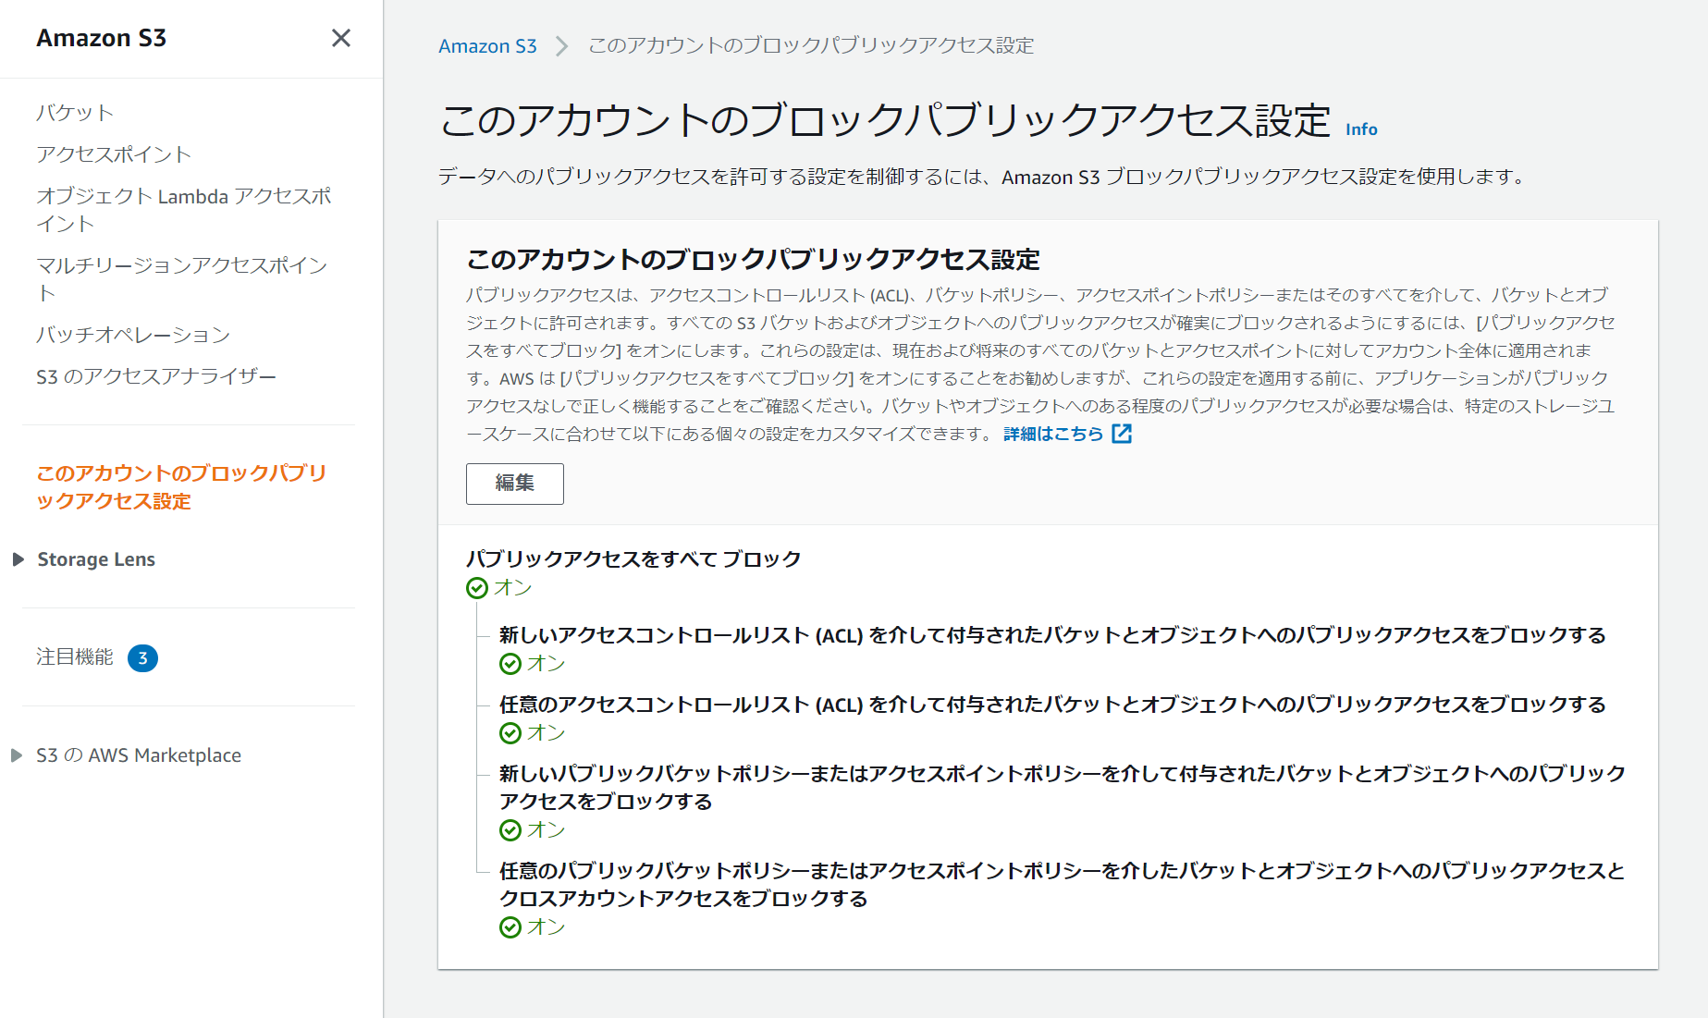The image size is (1708, 1018).
Task: Click Storage Lens label in sidebar
Action: point(96,559)
